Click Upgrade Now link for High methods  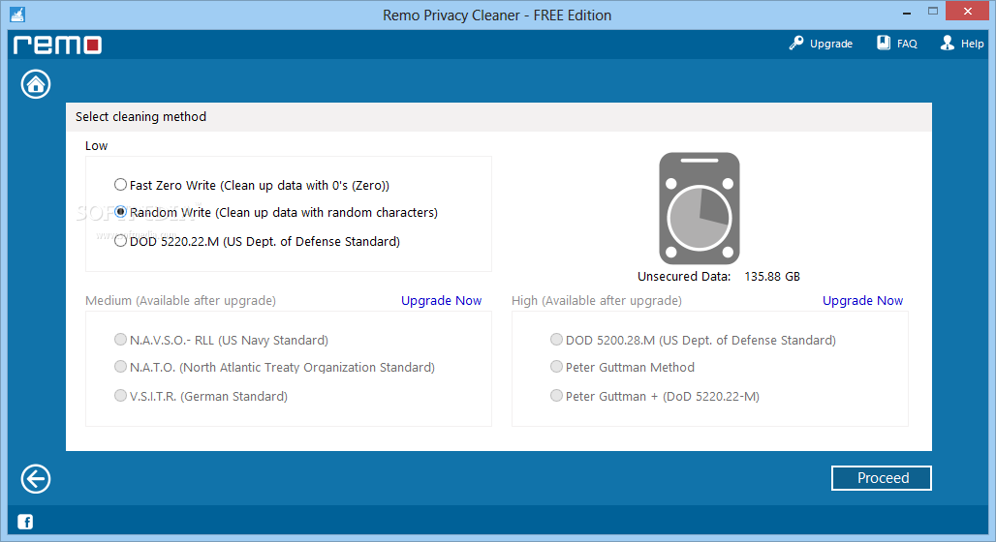tap(862, 300)
